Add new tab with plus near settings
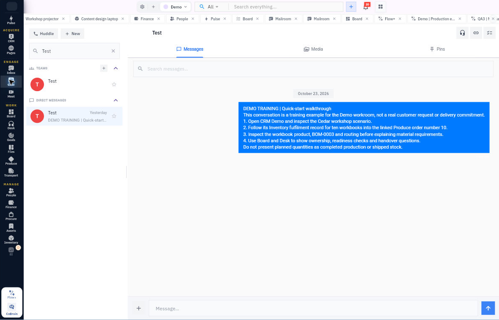The image size is (499, 320). (x=153, y=7)
